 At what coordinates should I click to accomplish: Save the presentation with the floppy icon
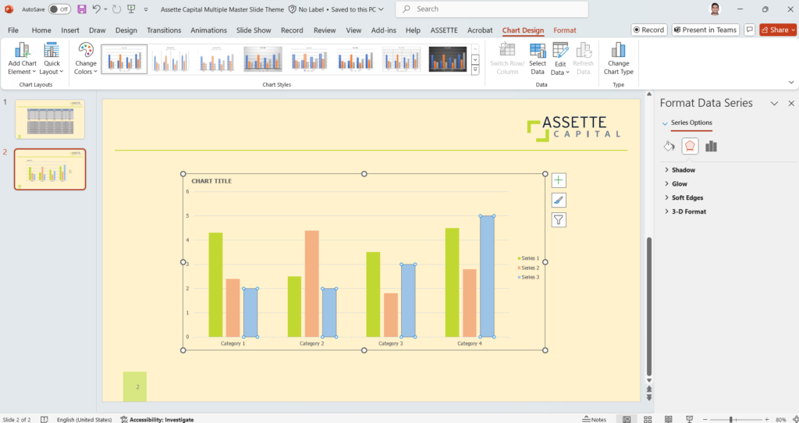pos(81,9)
